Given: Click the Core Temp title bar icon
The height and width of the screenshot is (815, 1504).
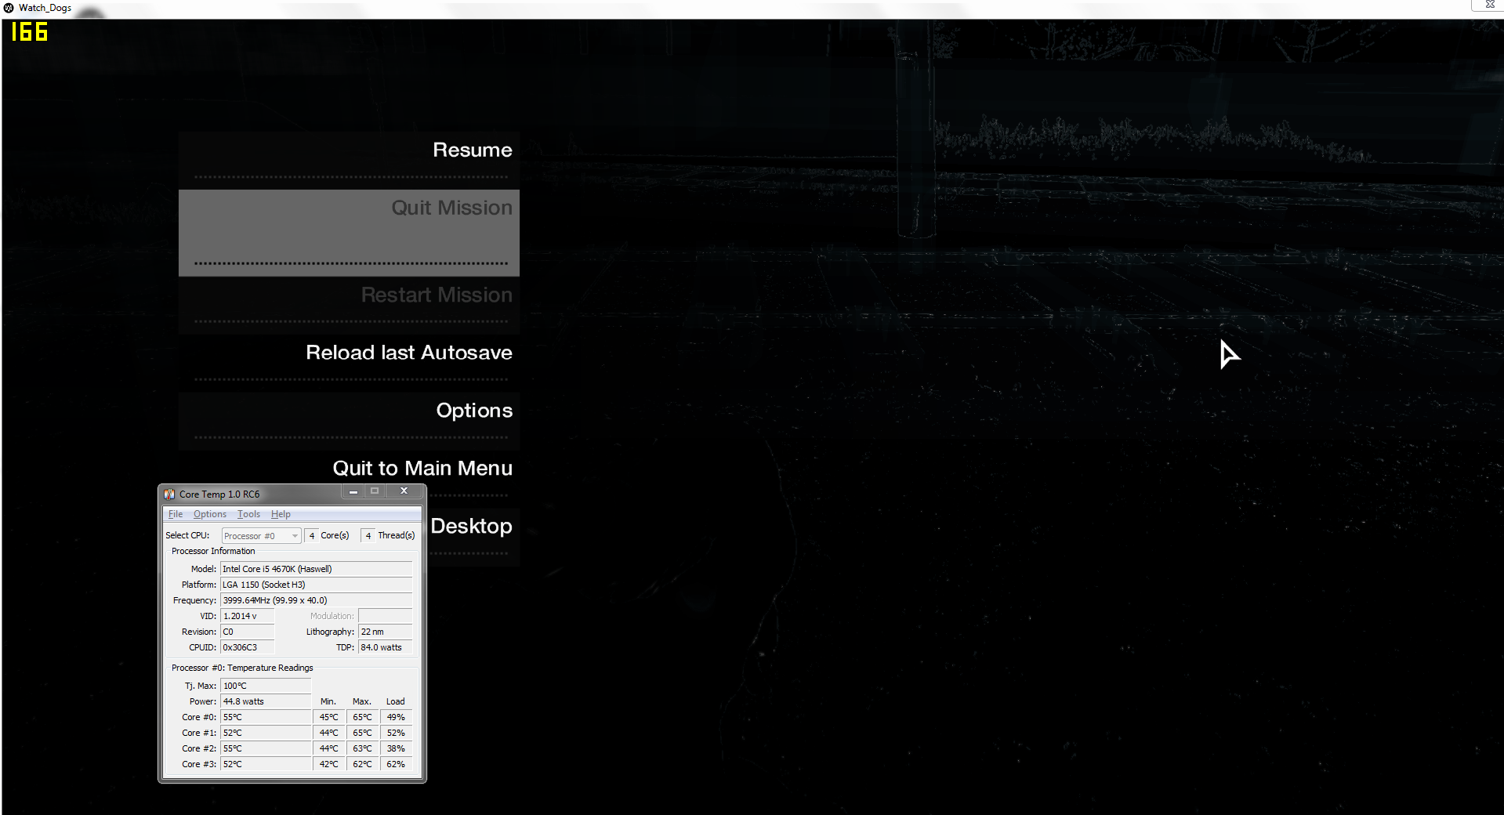Looking at the screenshot, I should pyautogui.click(x=169, y=494).
